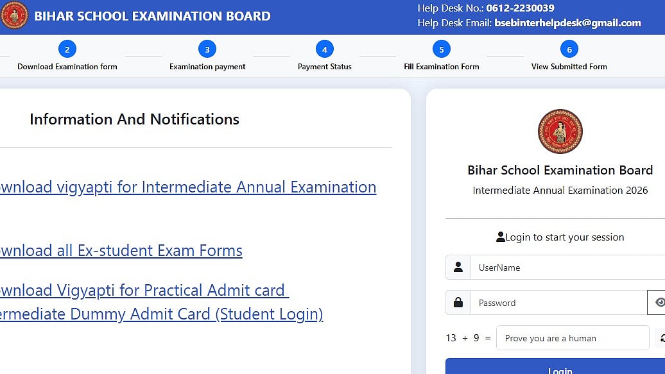This screenshot has width=665, height=374.
Task: Select step 2 circle for Download Examination form
Action: pyautogui.click(x=67, y=49)
